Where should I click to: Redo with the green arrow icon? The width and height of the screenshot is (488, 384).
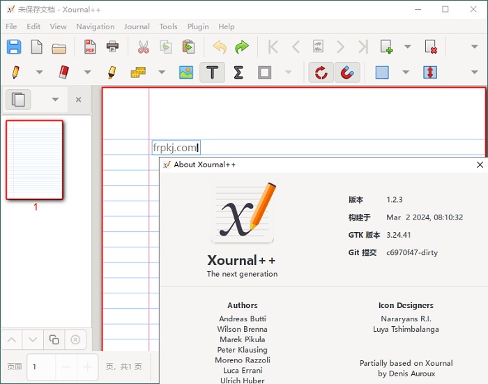(x=242, y=47)
